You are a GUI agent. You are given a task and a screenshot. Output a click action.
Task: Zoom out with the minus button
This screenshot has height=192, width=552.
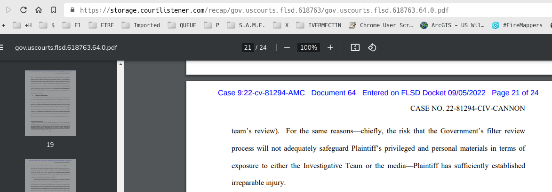pos(287,47)
